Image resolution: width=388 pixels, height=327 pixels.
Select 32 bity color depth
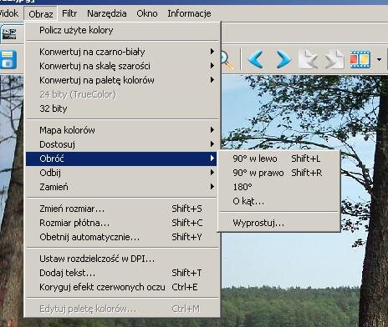(121, 108)
